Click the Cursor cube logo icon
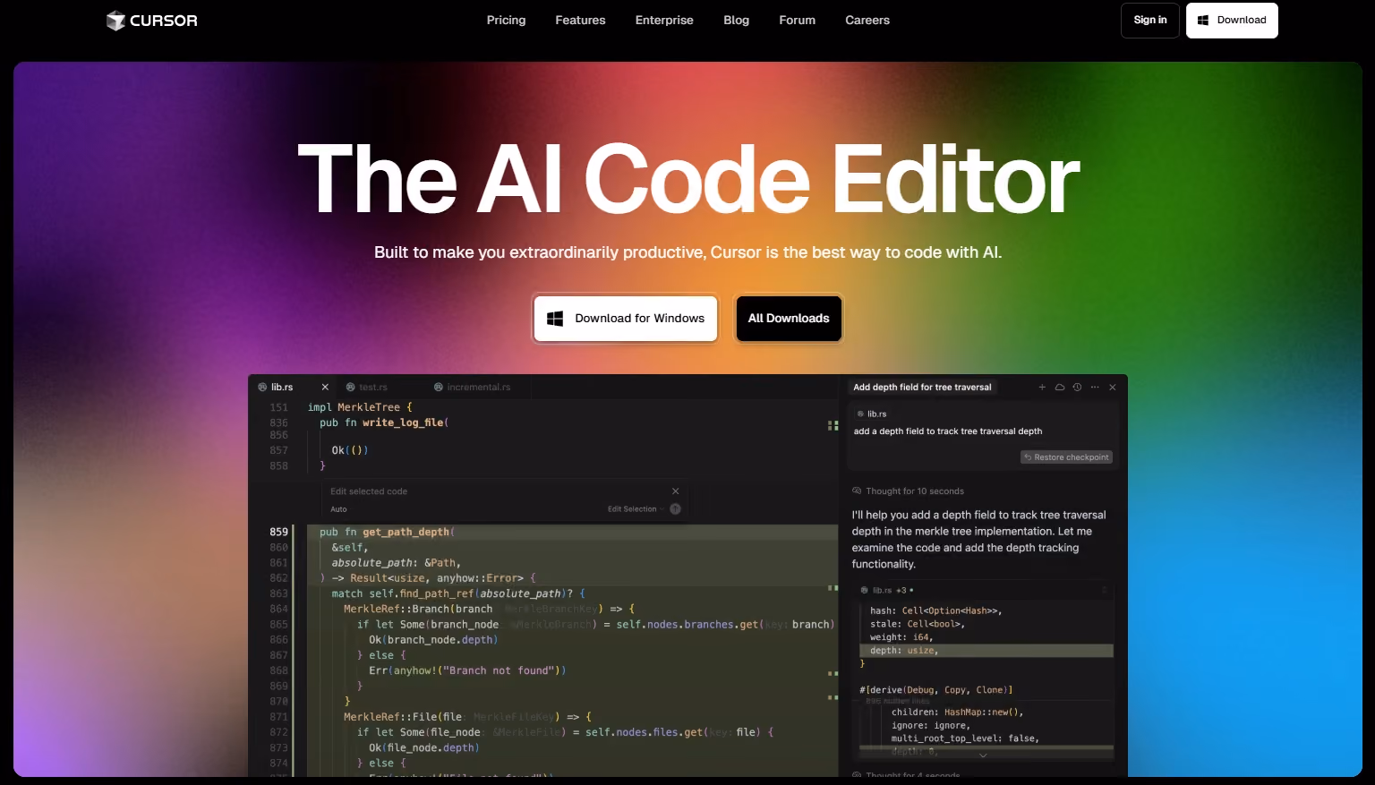The image size is (1375, 785). pos(115,21)
